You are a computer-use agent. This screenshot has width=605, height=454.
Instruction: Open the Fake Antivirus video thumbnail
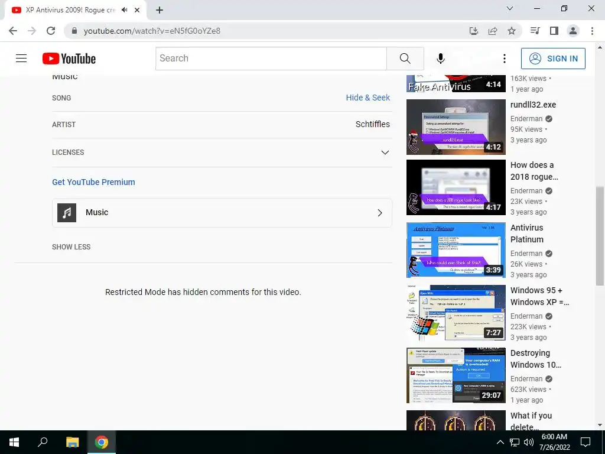(456, 83)
